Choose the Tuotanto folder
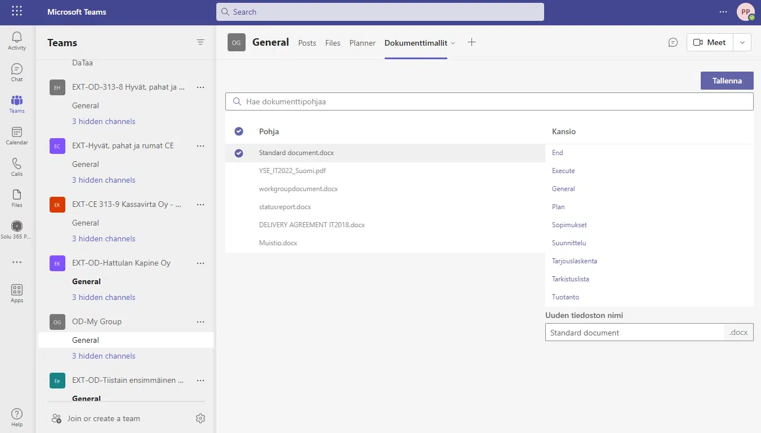Image resolution: width=761 pixels, height=433 pixels. pos(566,297)
